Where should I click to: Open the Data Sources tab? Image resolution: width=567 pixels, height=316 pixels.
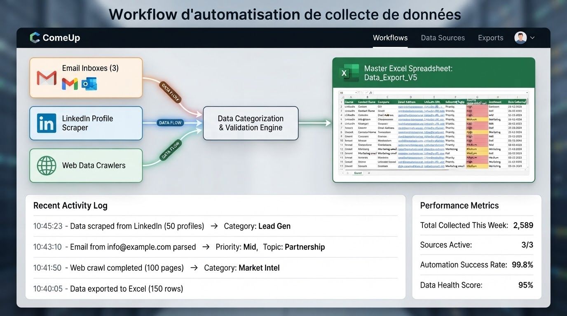pos(443,38)
